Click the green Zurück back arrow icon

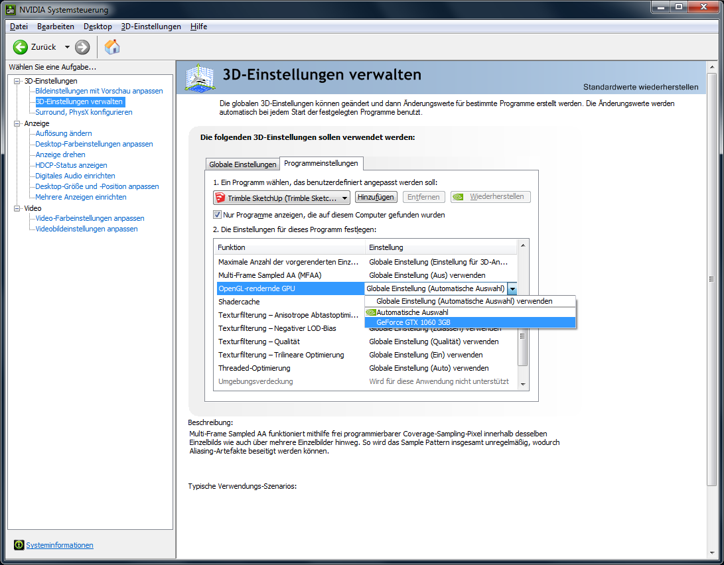tap(21, 47)
